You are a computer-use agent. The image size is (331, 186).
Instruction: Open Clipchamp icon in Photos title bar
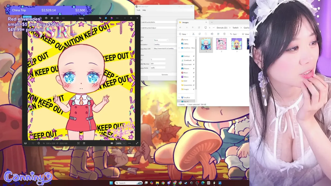click(111, 18)
